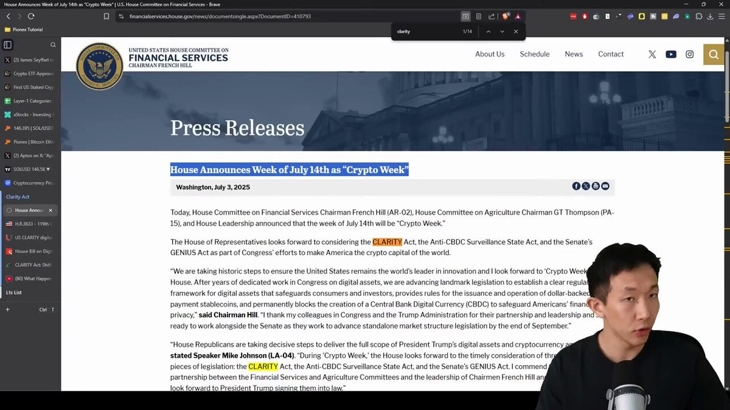Switch to Layer-1 Categories tab
Screen dimensions: 730x410
(30, 101)
